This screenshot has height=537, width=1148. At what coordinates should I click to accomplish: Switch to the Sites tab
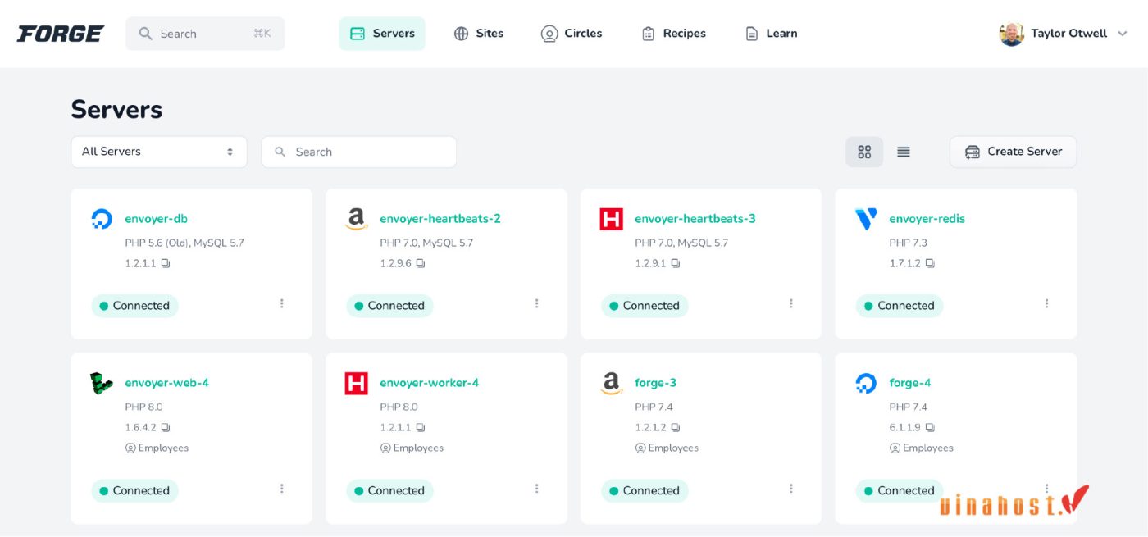tap(480, 33)
